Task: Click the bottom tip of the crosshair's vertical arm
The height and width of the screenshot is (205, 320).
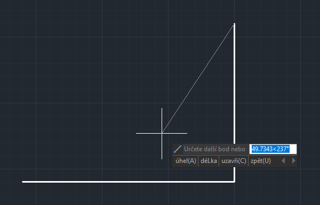Action: 162,159
